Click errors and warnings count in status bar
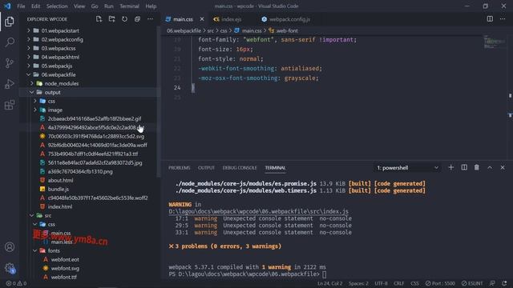The width and height of the screenshot is (513, 288). tap(16, 283)
